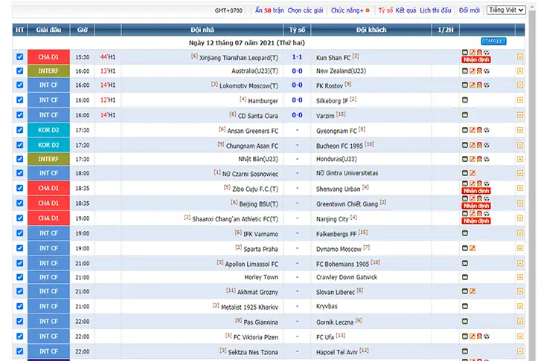
Task: Click the Giải đấu column header
Action: coord(49,30)
